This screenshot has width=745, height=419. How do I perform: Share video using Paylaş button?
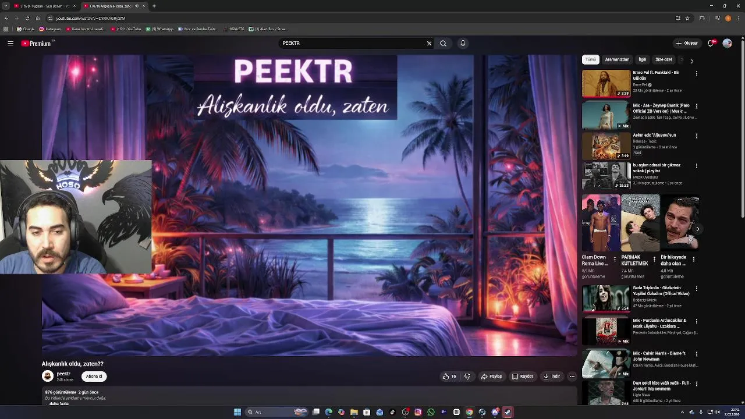pos(492,377)
